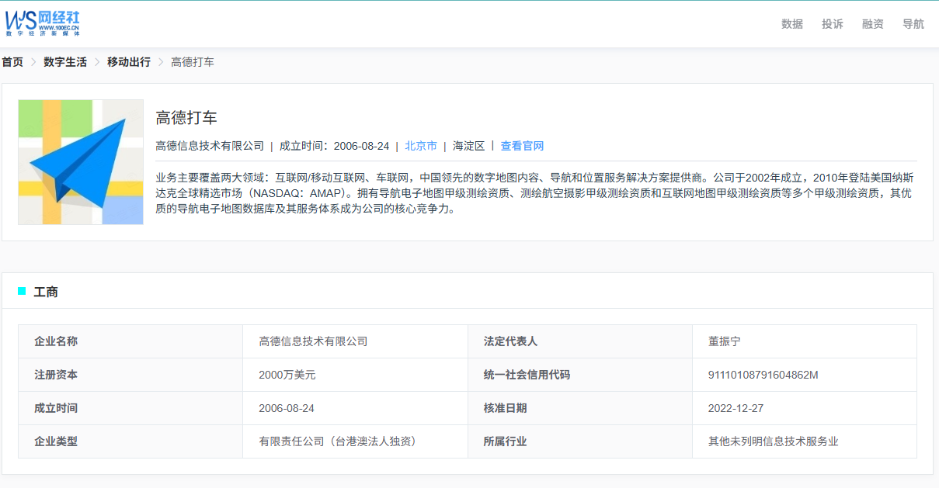Click 高德打车 breadcrumb text

point(193,62)
